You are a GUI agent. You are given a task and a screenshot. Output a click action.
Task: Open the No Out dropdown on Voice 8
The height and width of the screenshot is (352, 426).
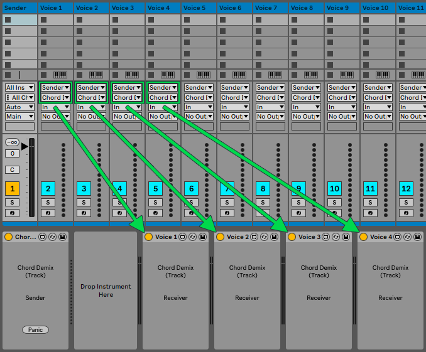coord(306,117)
